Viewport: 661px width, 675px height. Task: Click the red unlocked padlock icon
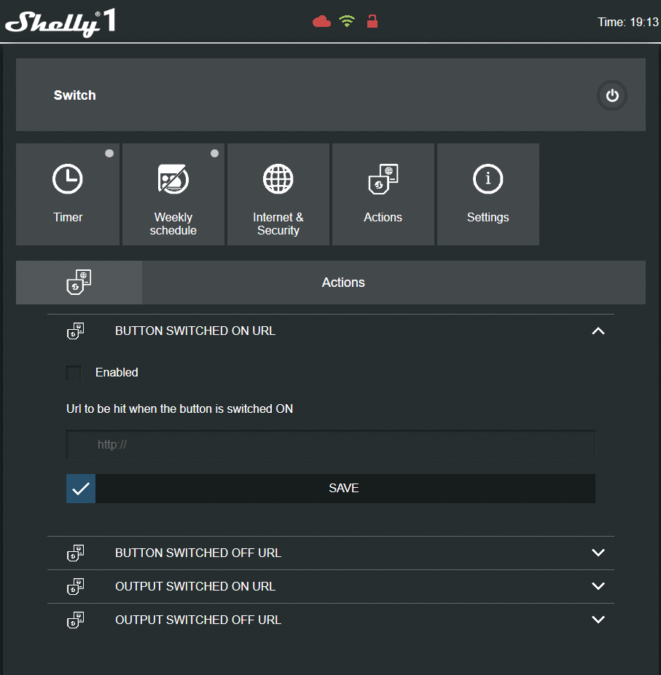372,21
